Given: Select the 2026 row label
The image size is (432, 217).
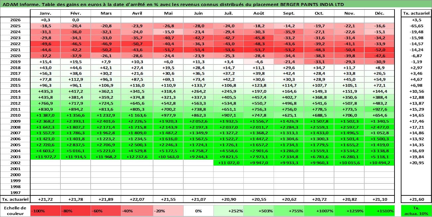Looking at the screenshot, I should [x=15, y=20].
